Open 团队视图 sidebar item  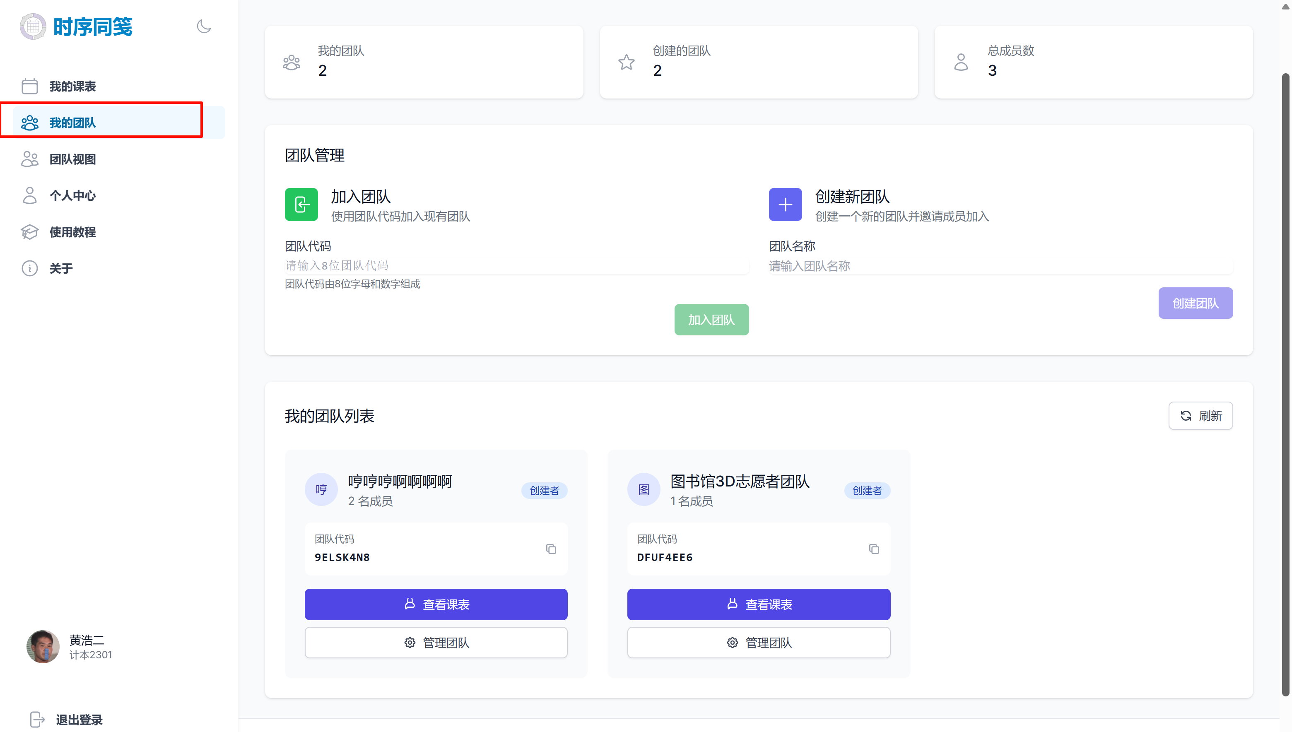point(72,159)
